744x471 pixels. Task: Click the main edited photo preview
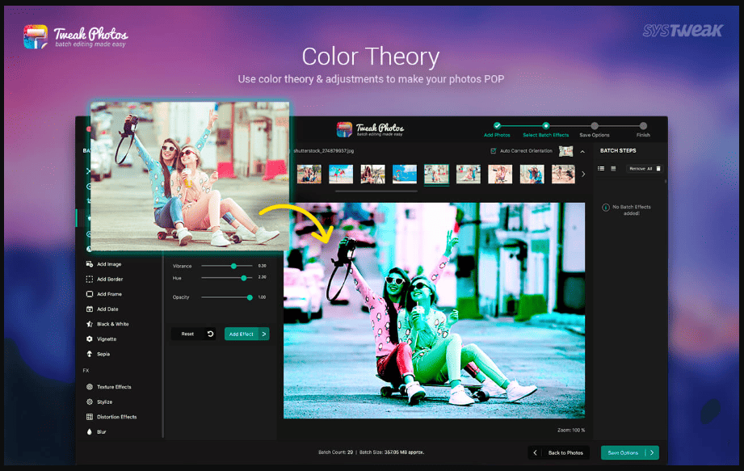tap(434, 311)
